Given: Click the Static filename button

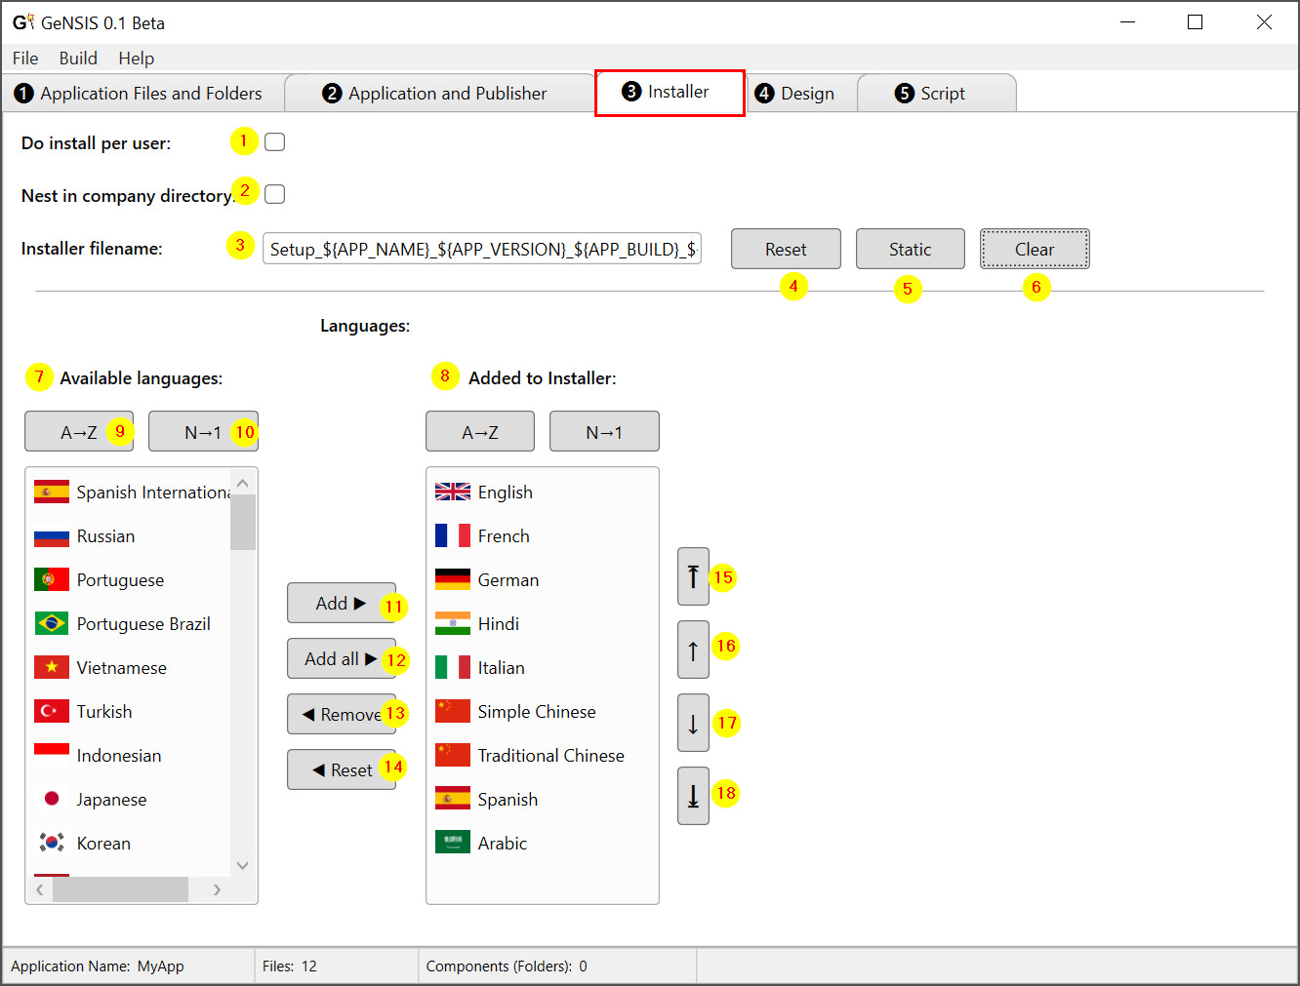Looking at the screenshot, I should point(911,249).
